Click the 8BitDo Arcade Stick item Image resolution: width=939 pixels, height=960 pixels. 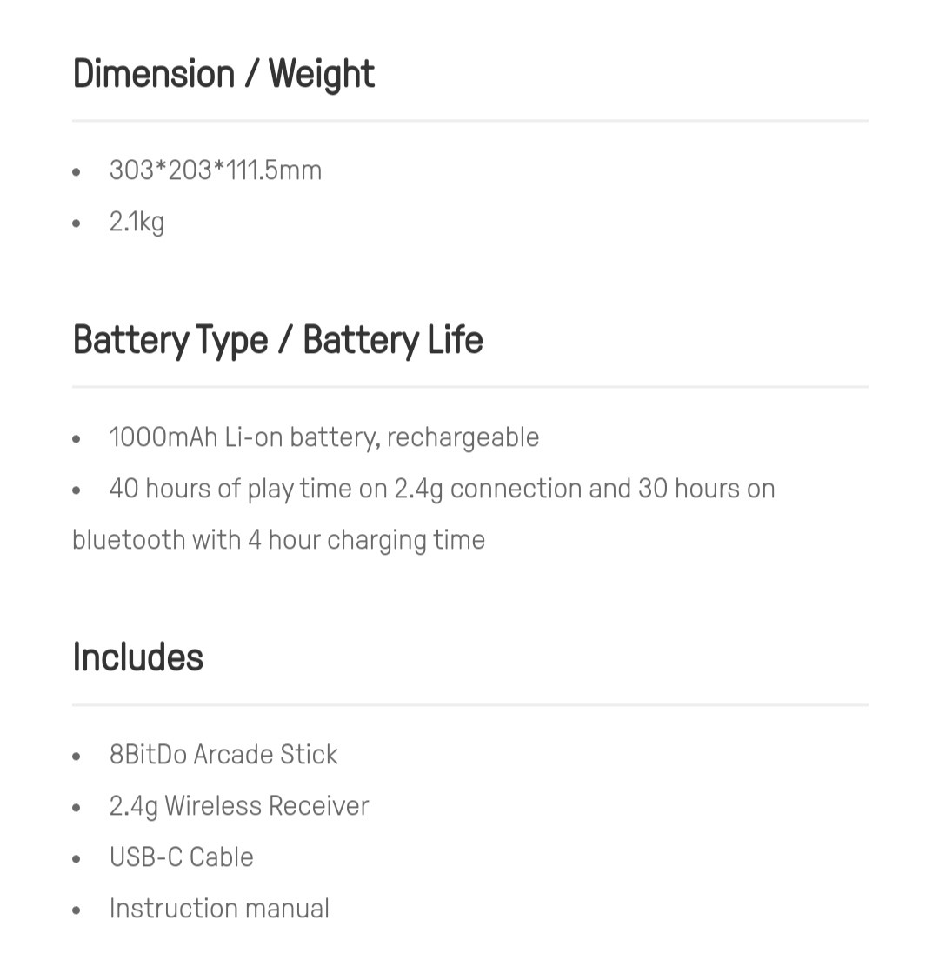[x=223, y=755]
